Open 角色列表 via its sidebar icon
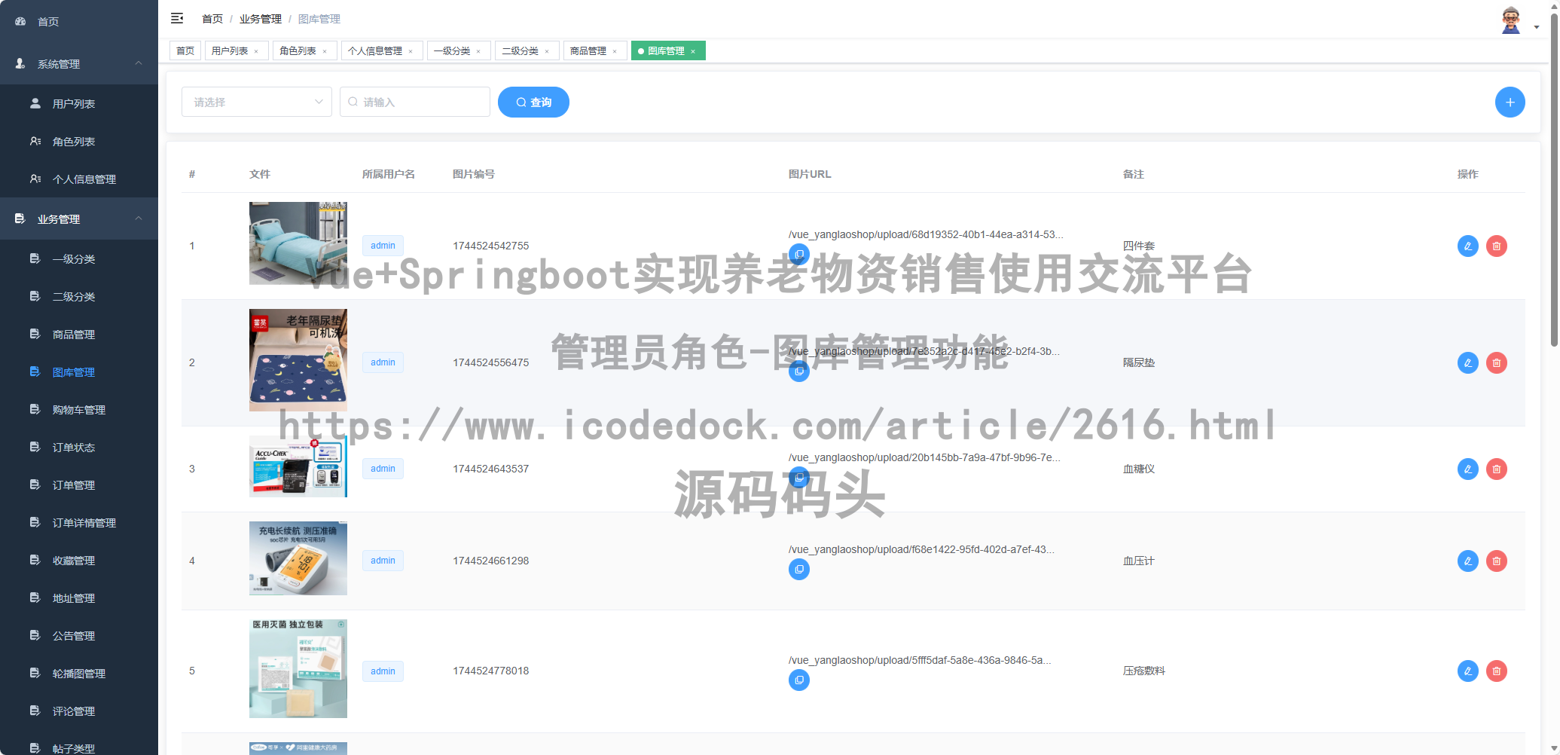 pyautogui.click(x=35, y=141)
